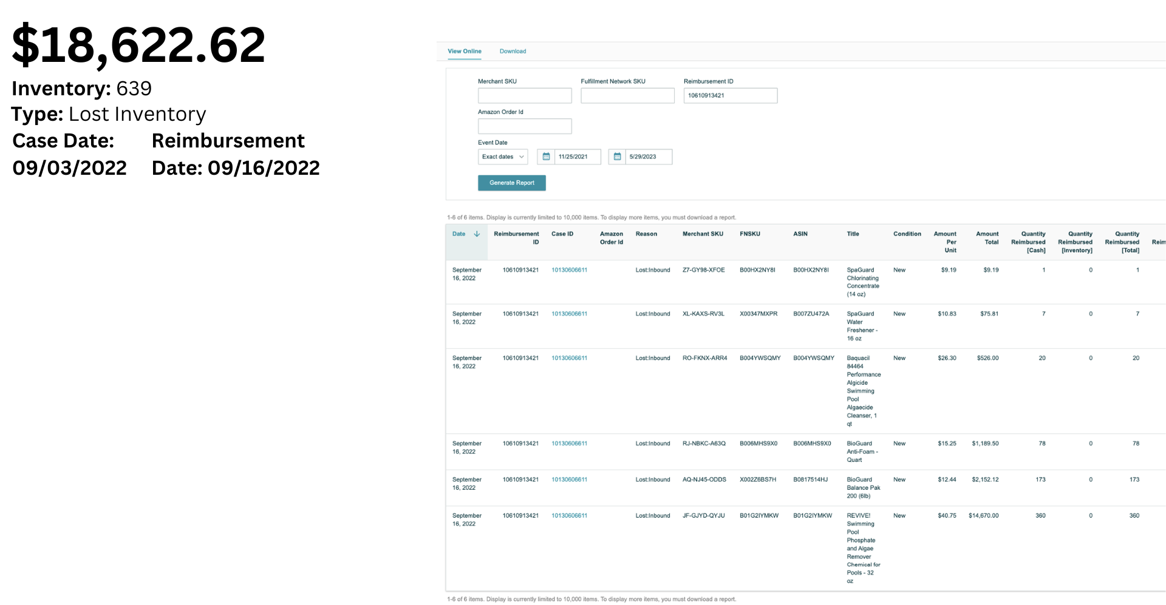Open Case ID link for SpaGuard Water Freshener

click(x=569, y=314)
